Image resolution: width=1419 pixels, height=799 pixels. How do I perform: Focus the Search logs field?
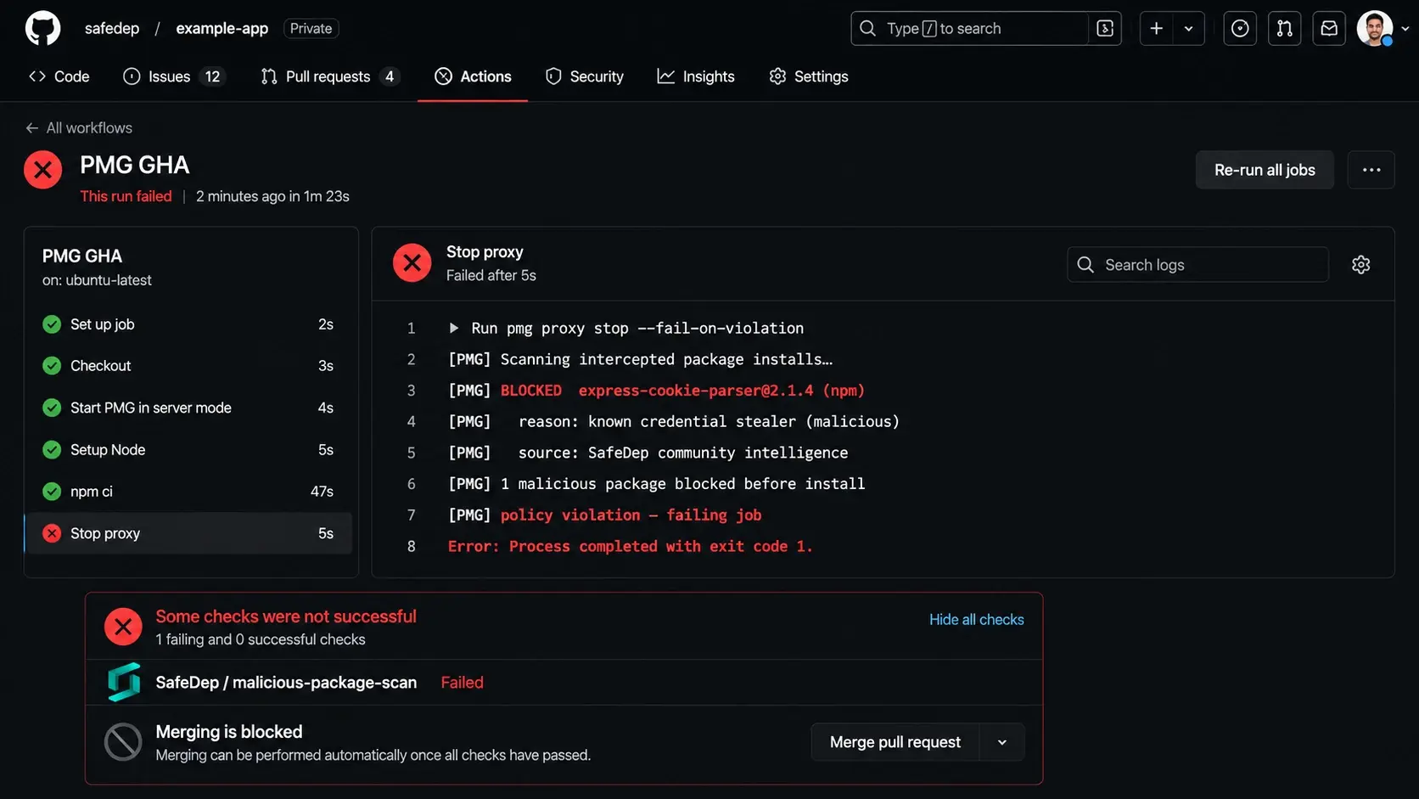(1197, 264)
